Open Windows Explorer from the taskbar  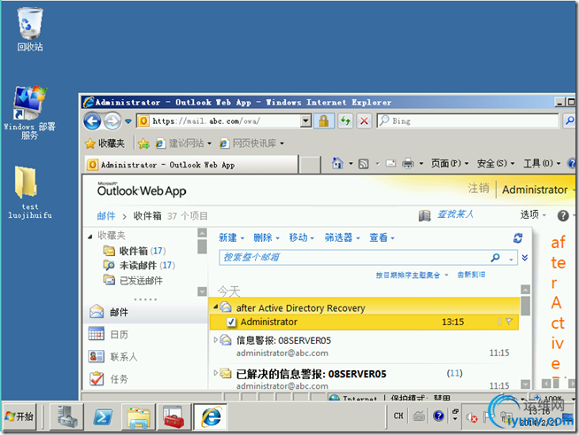[x=138, y=417]
